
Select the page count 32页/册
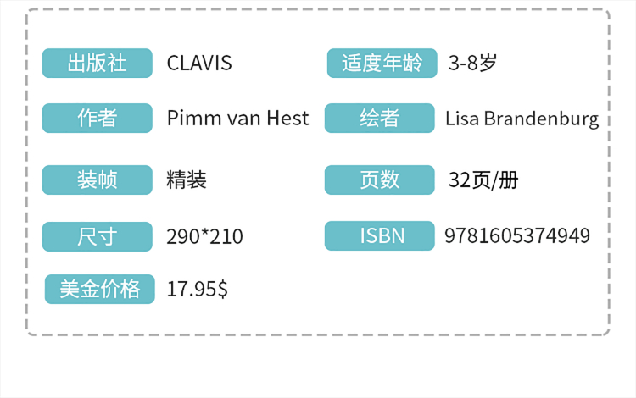(483, 180)
